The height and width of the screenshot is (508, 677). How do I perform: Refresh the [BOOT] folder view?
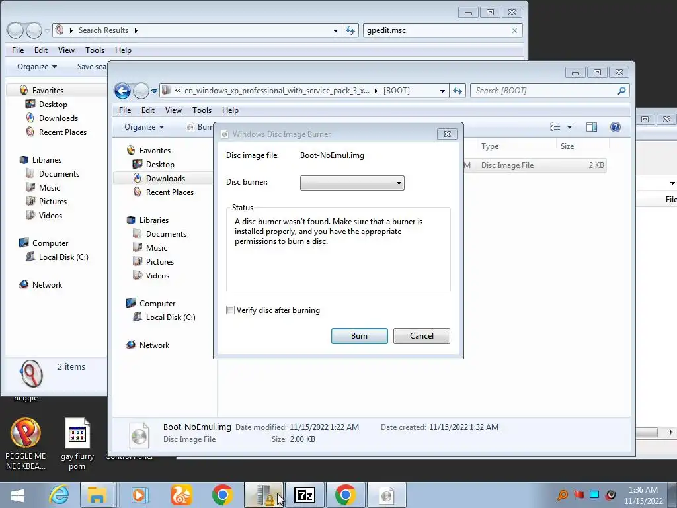click(x=458, y=91)
